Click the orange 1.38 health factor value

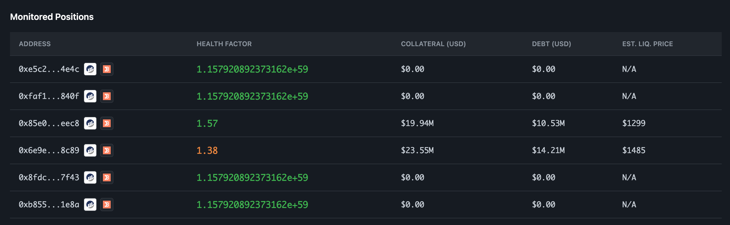point(207,151)
